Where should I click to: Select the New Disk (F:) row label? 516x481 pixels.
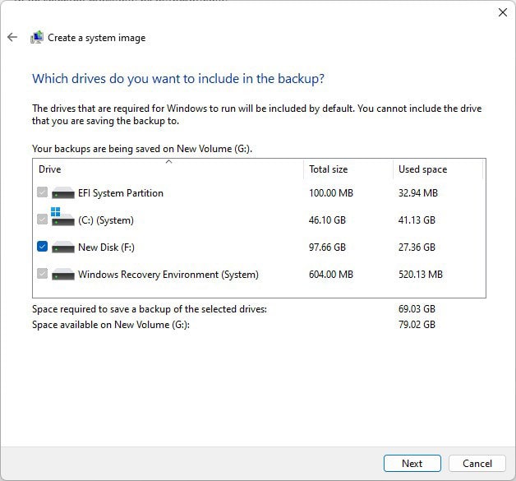pos(106,247)
